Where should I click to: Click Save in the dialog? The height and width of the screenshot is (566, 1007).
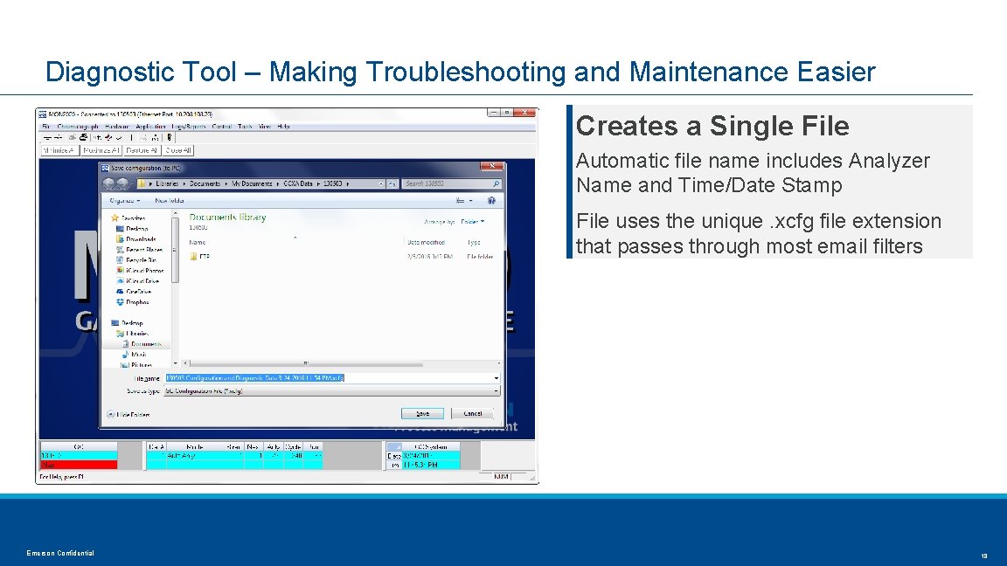(422, 414)
